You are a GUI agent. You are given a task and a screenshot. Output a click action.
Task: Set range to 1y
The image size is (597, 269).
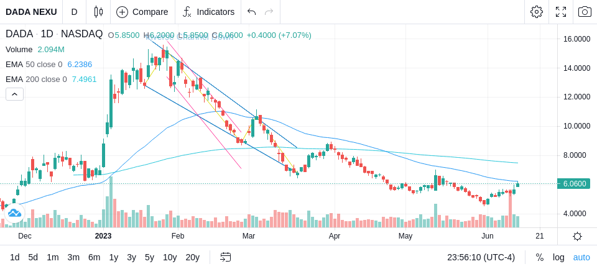tap(113, 258)
